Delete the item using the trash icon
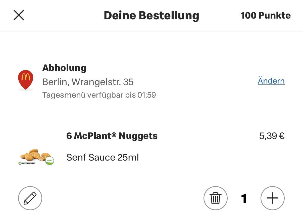The height and width of the screenshot is (219, 303). coord(215,198)
